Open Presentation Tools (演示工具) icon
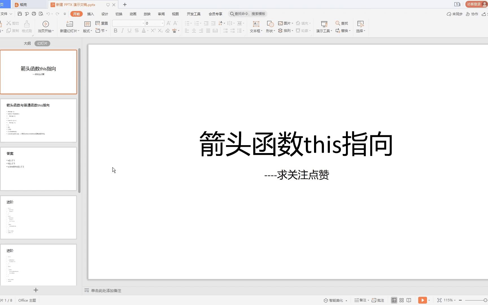This screenshot has width=488, height=305. 324,24
